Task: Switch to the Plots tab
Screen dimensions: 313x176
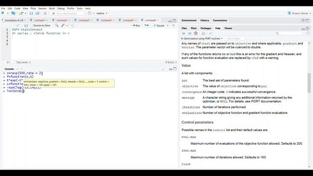Action: pyautogui.click(x=194, y=28)
